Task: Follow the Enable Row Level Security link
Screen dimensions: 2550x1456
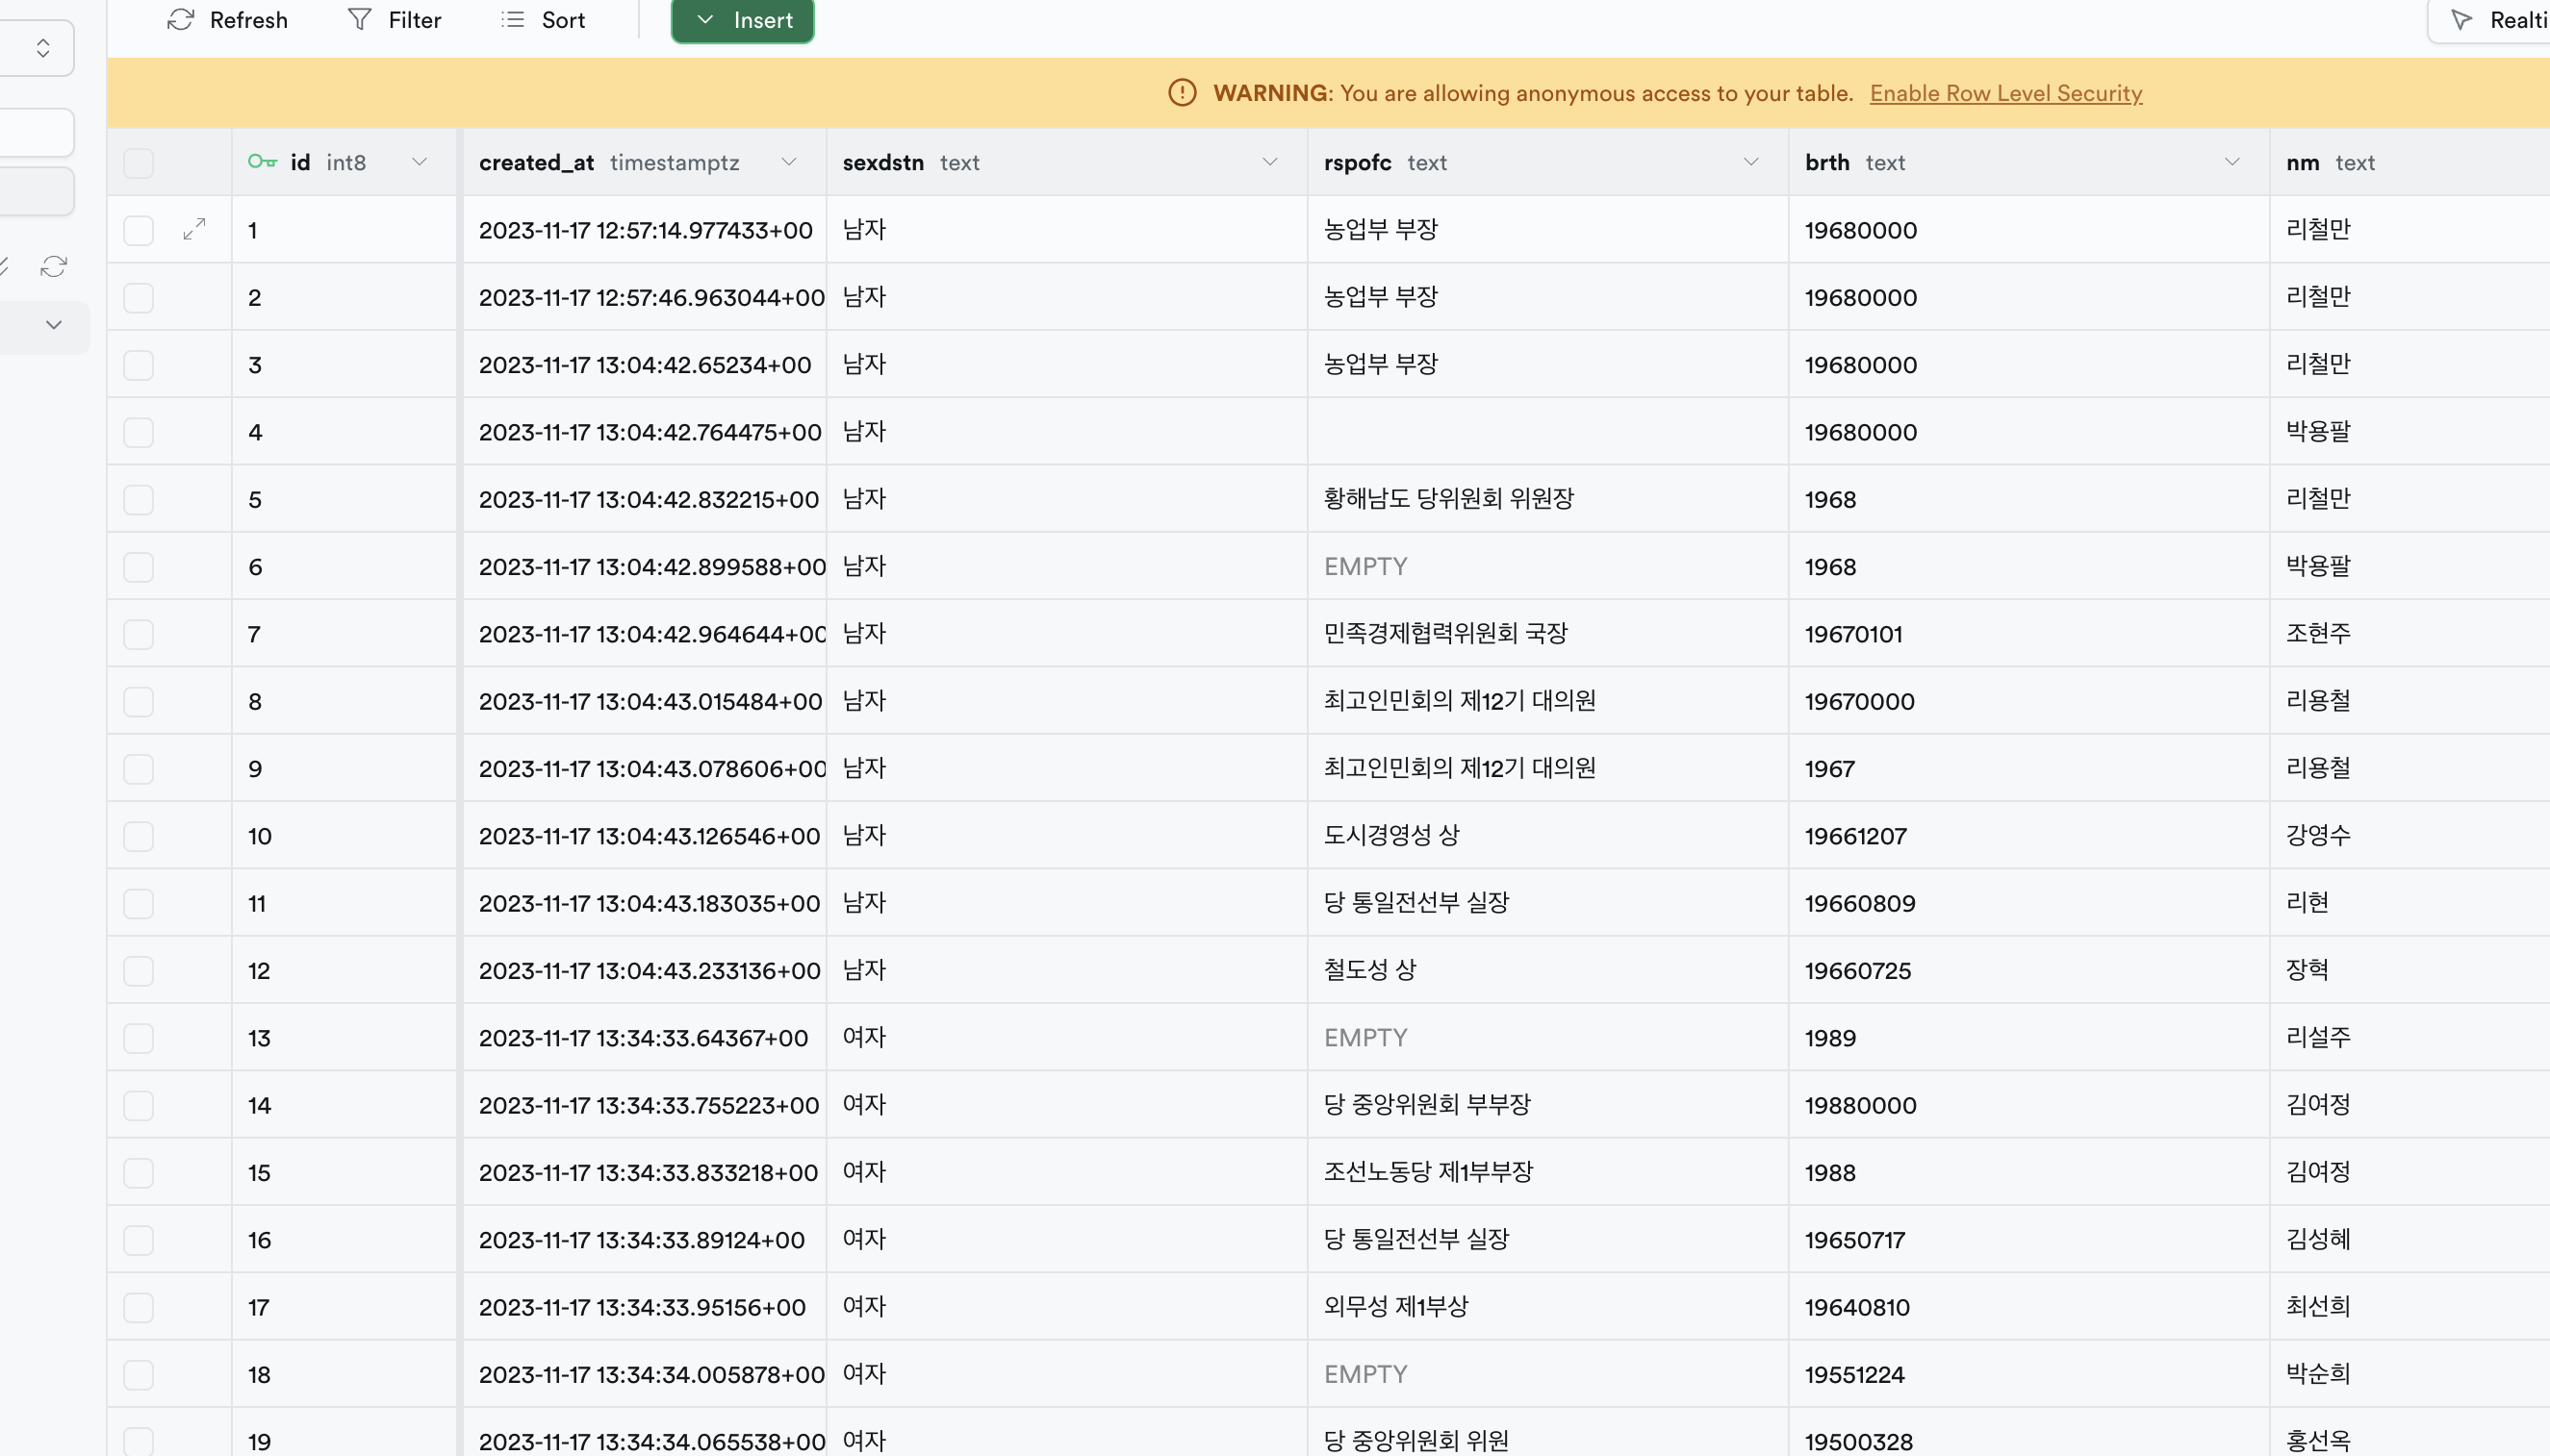Action: [x=2005, y=93]
